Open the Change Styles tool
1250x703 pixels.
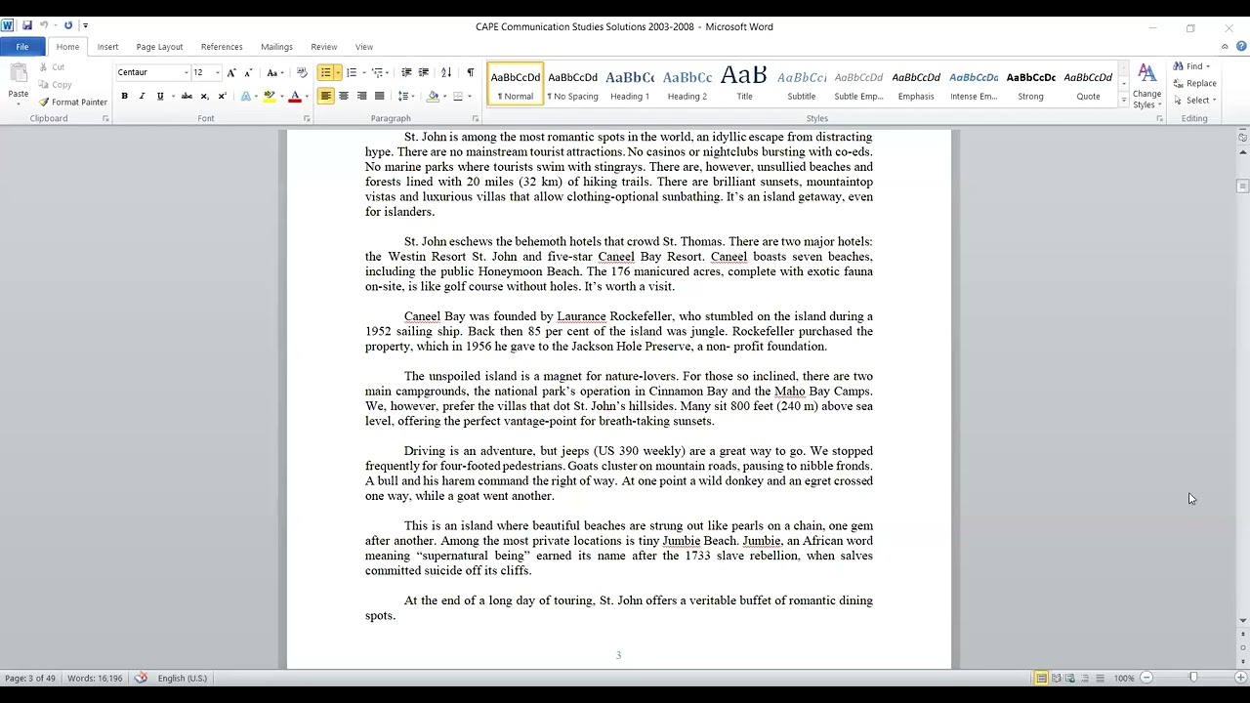[x=1146, y=86]
